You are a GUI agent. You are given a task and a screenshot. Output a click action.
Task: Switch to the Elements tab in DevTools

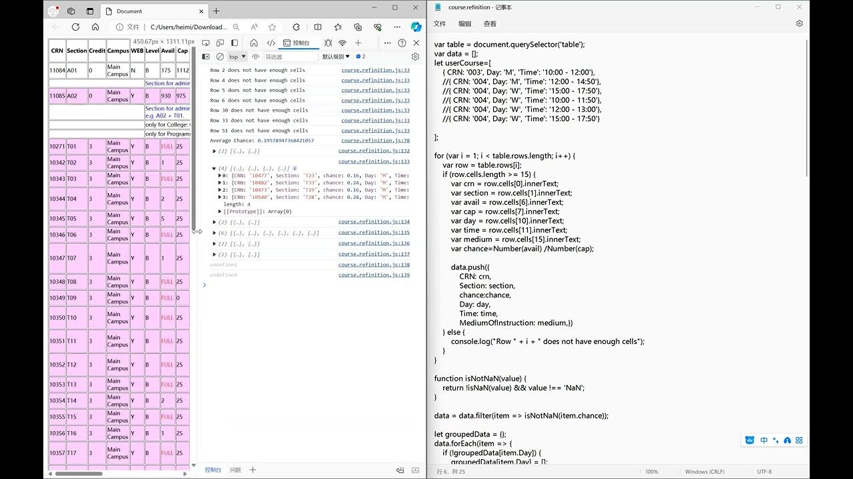click(271, 43)
